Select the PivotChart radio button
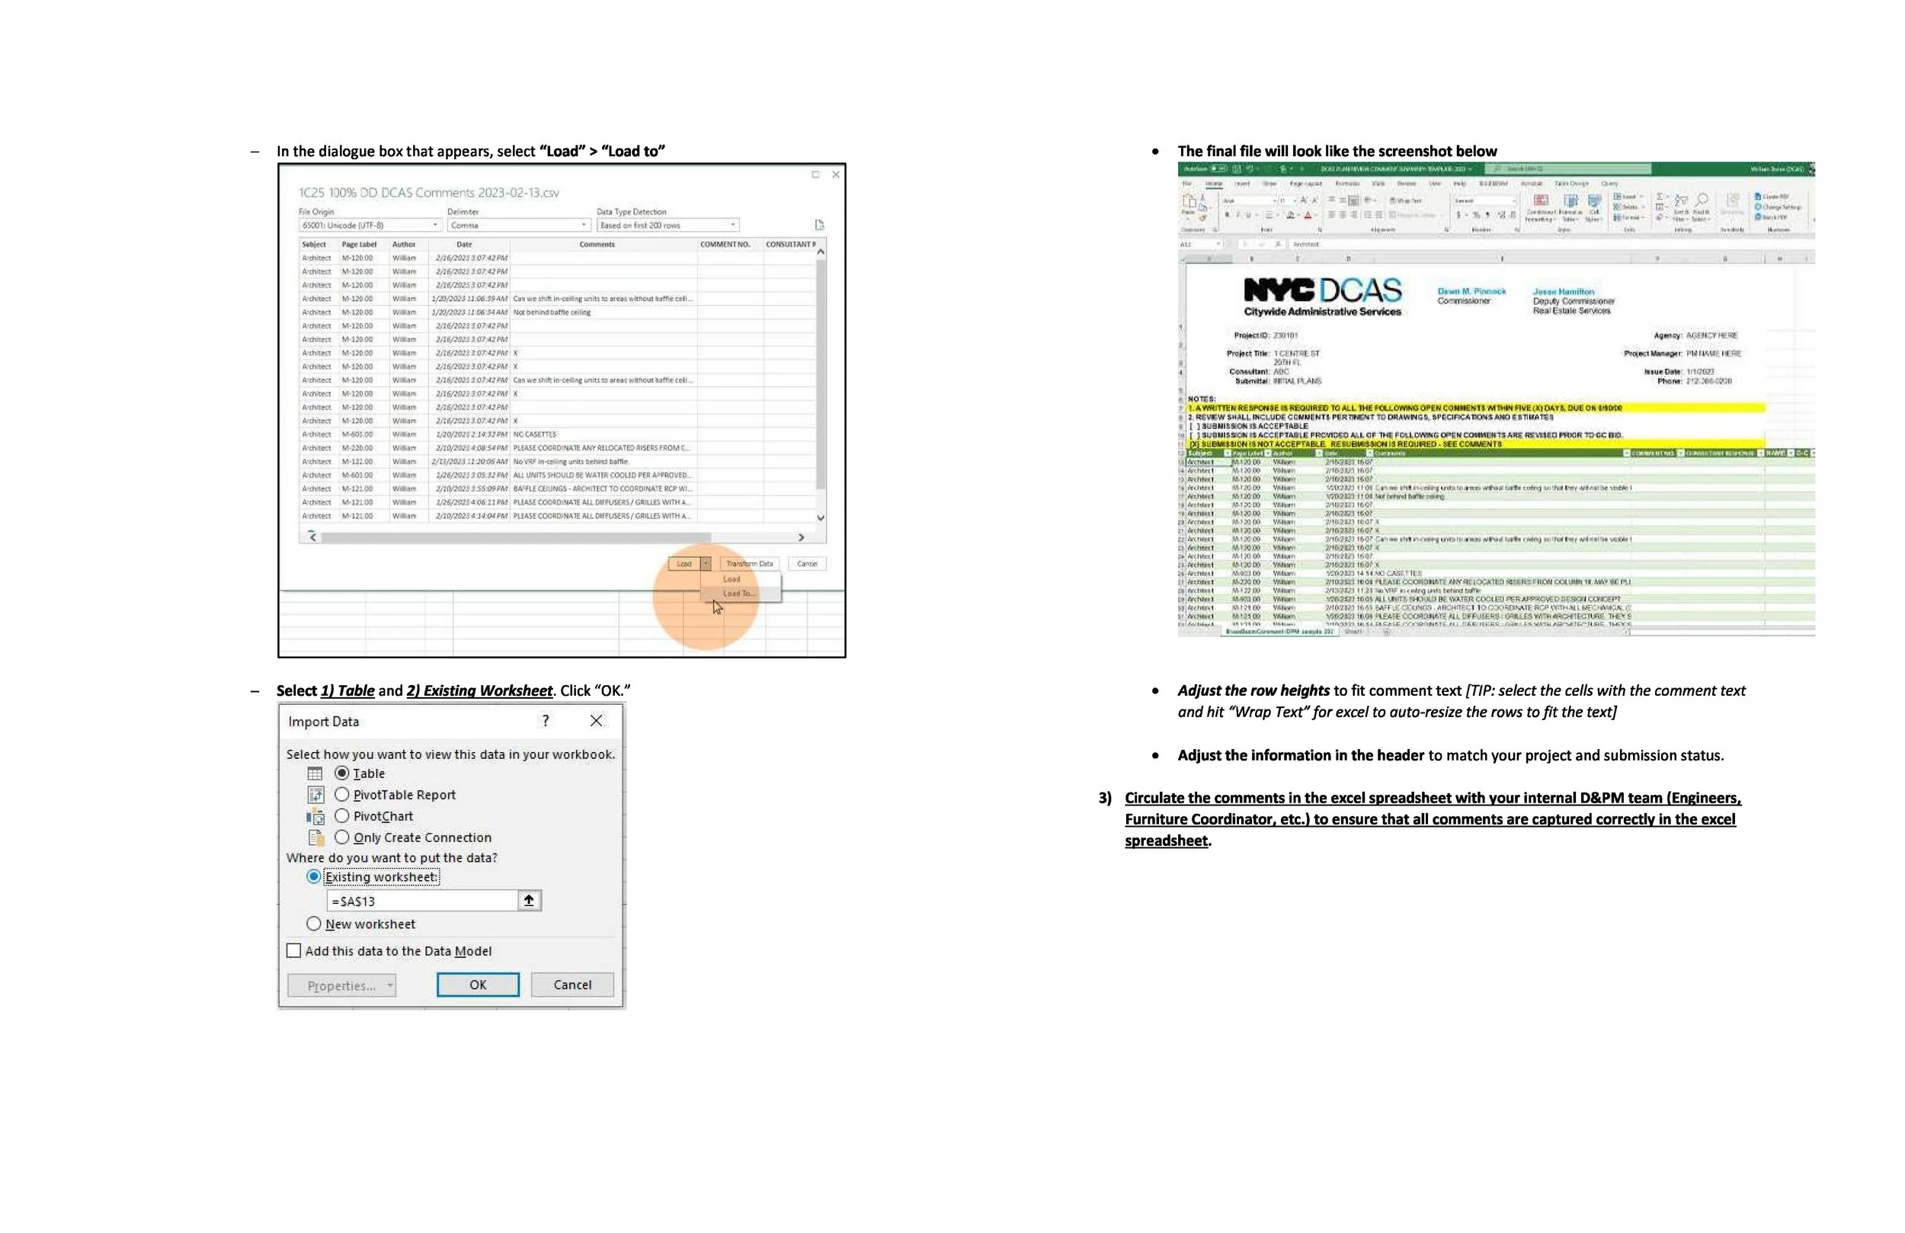The width and height of the screenshot is (1905, 1233). tap(342, 816)
